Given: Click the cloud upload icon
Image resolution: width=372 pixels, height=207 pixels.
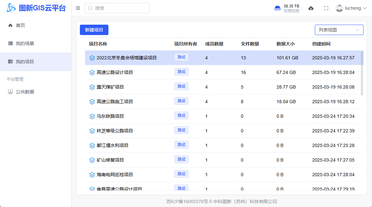Looking at the screenshot, I should coord(311,8).
